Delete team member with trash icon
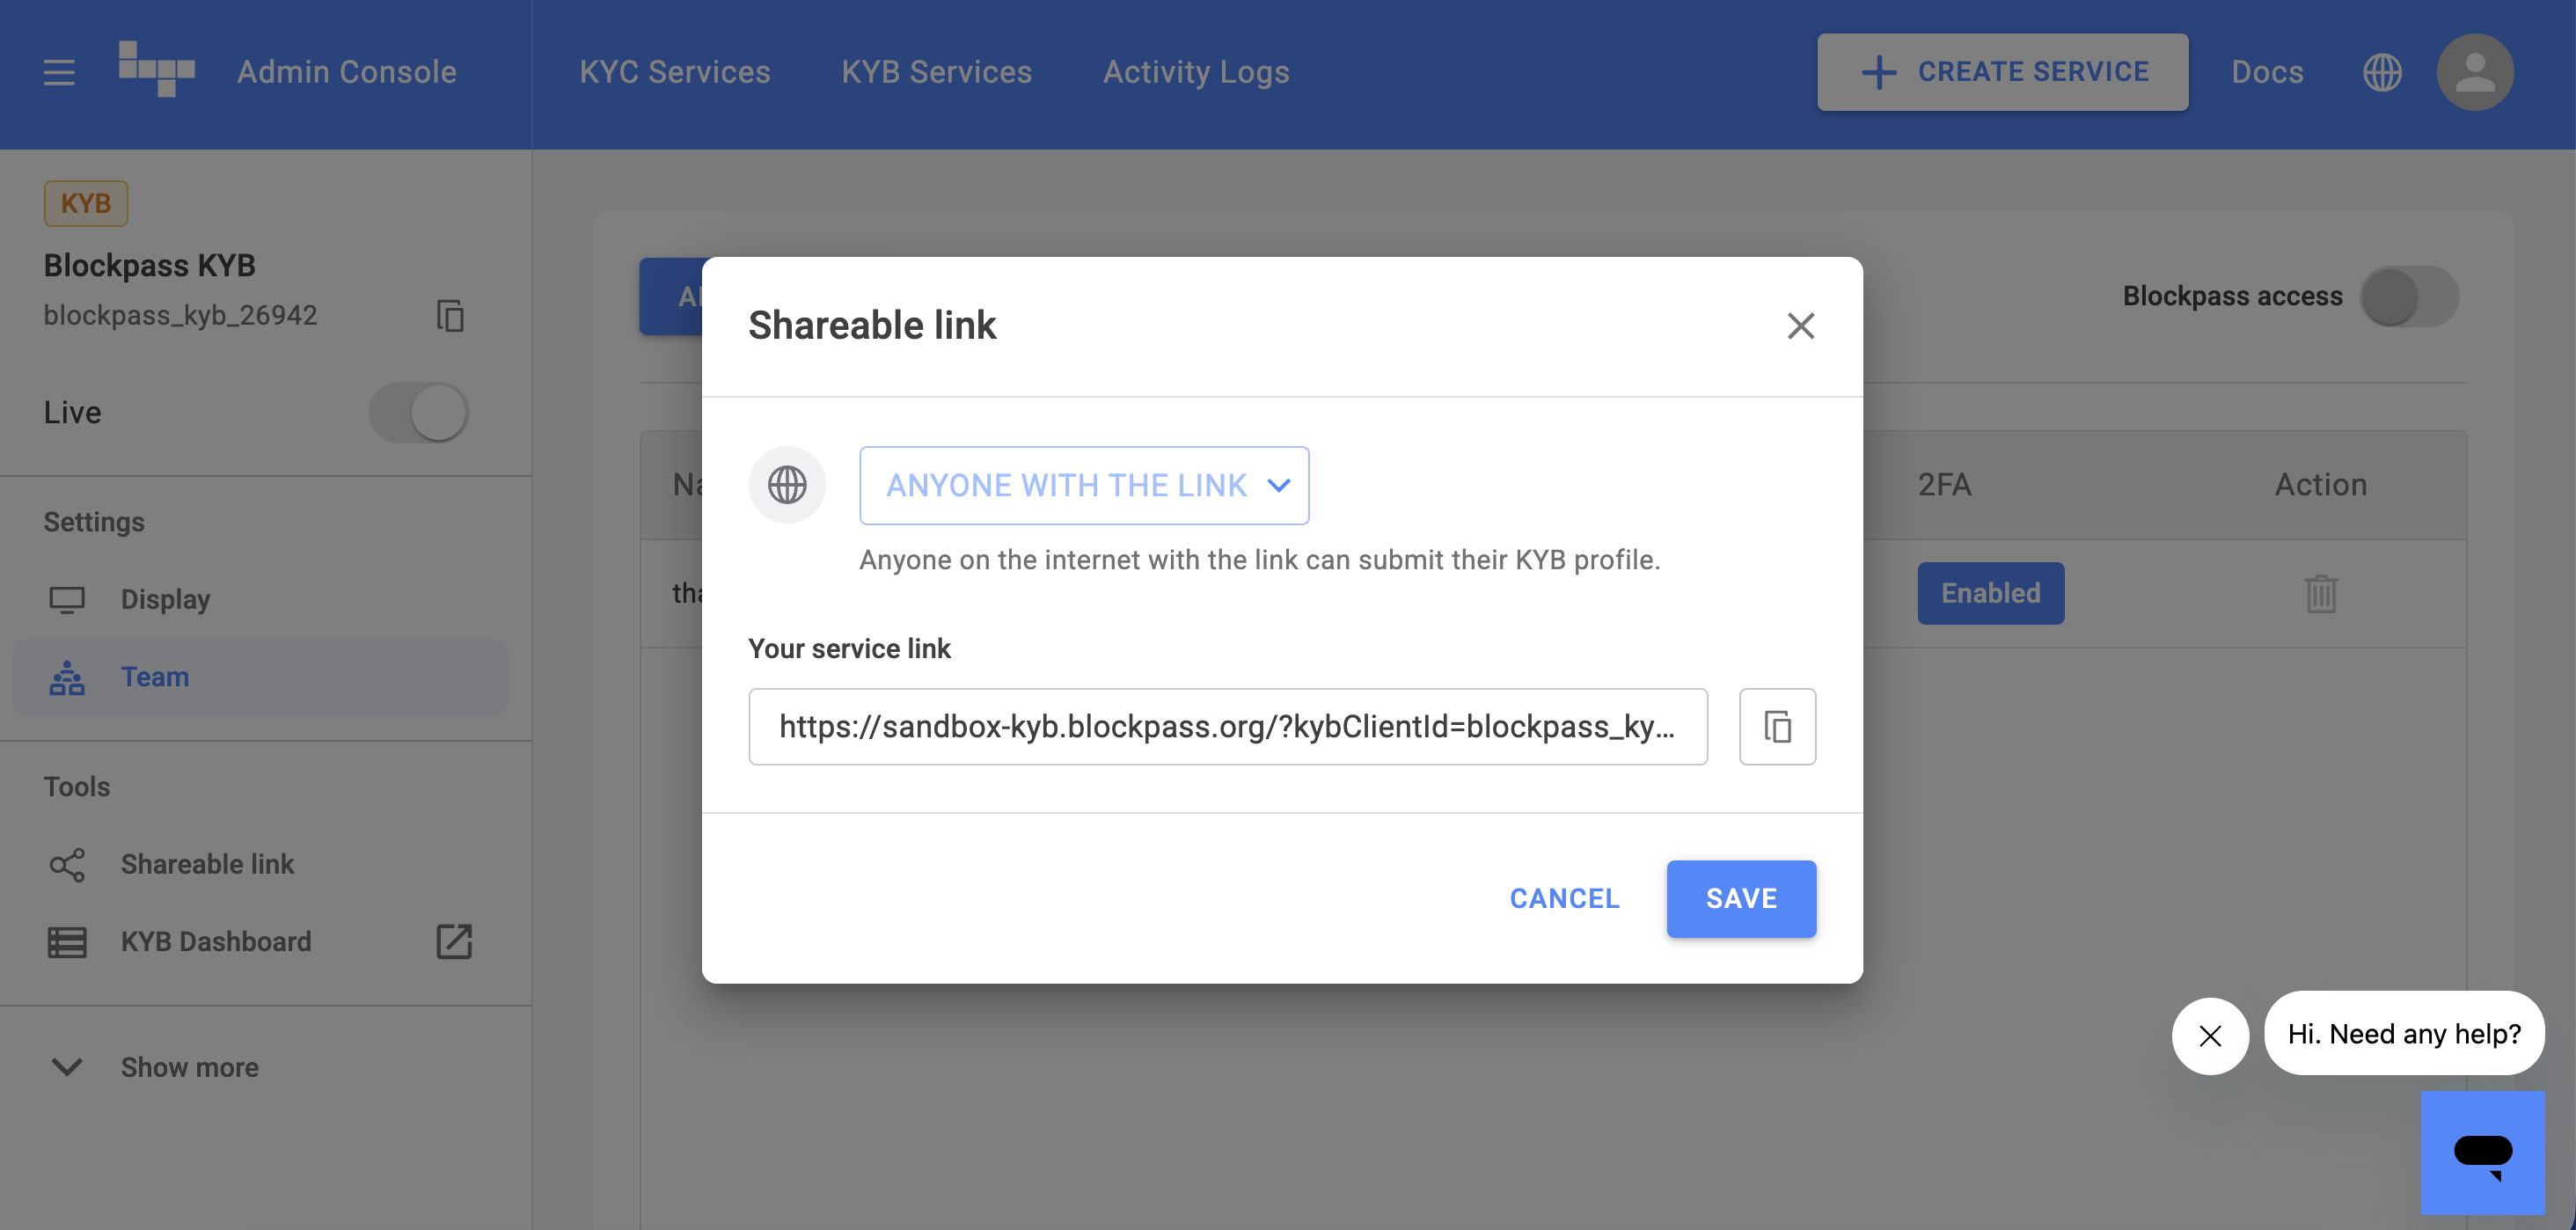The width and height of the screenshot is (2576, 1230). pos(2320,594)
